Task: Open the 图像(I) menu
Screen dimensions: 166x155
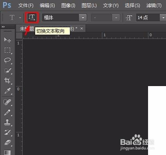Action: [68, 5]
